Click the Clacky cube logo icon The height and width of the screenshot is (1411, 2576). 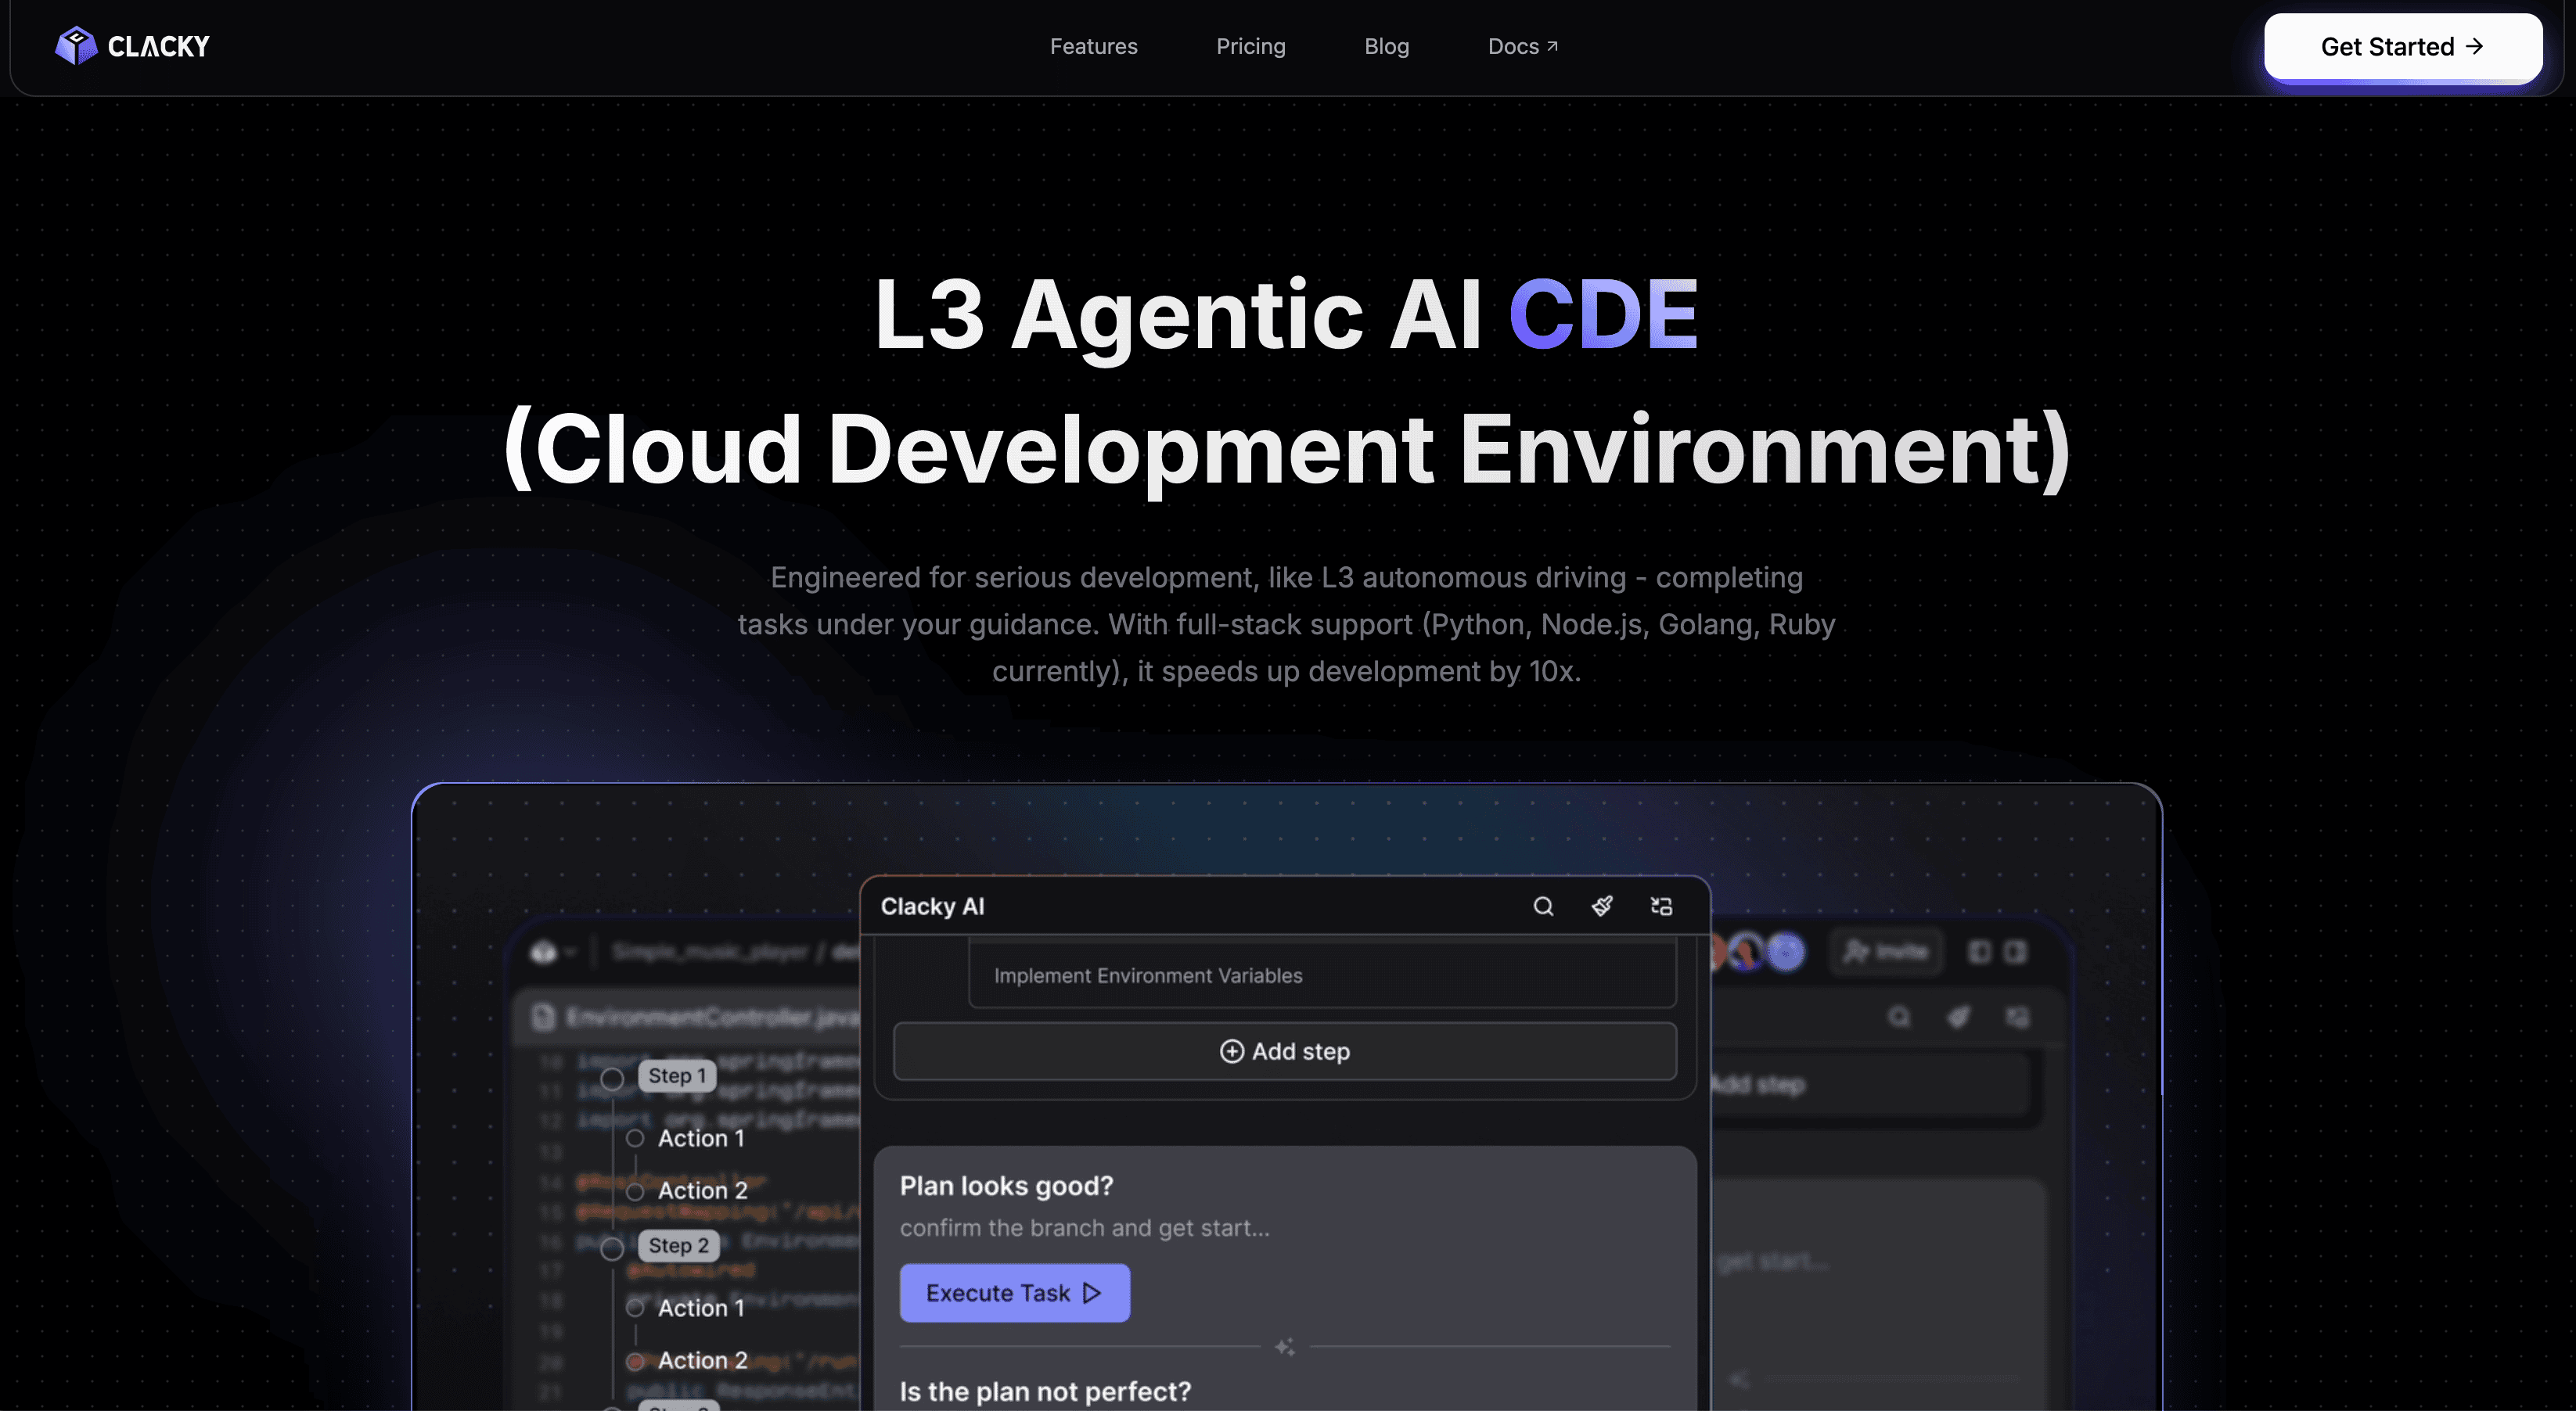tap(76, 46)
